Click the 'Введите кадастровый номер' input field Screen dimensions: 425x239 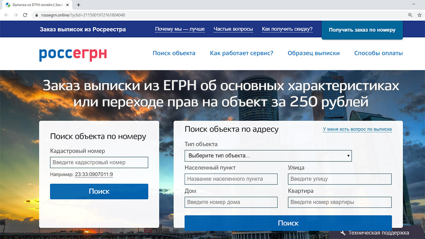[x=99, y=162]
